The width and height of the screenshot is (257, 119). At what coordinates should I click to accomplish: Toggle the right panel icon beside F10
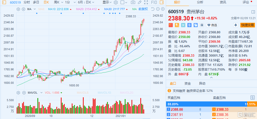[x=161, y=2]
